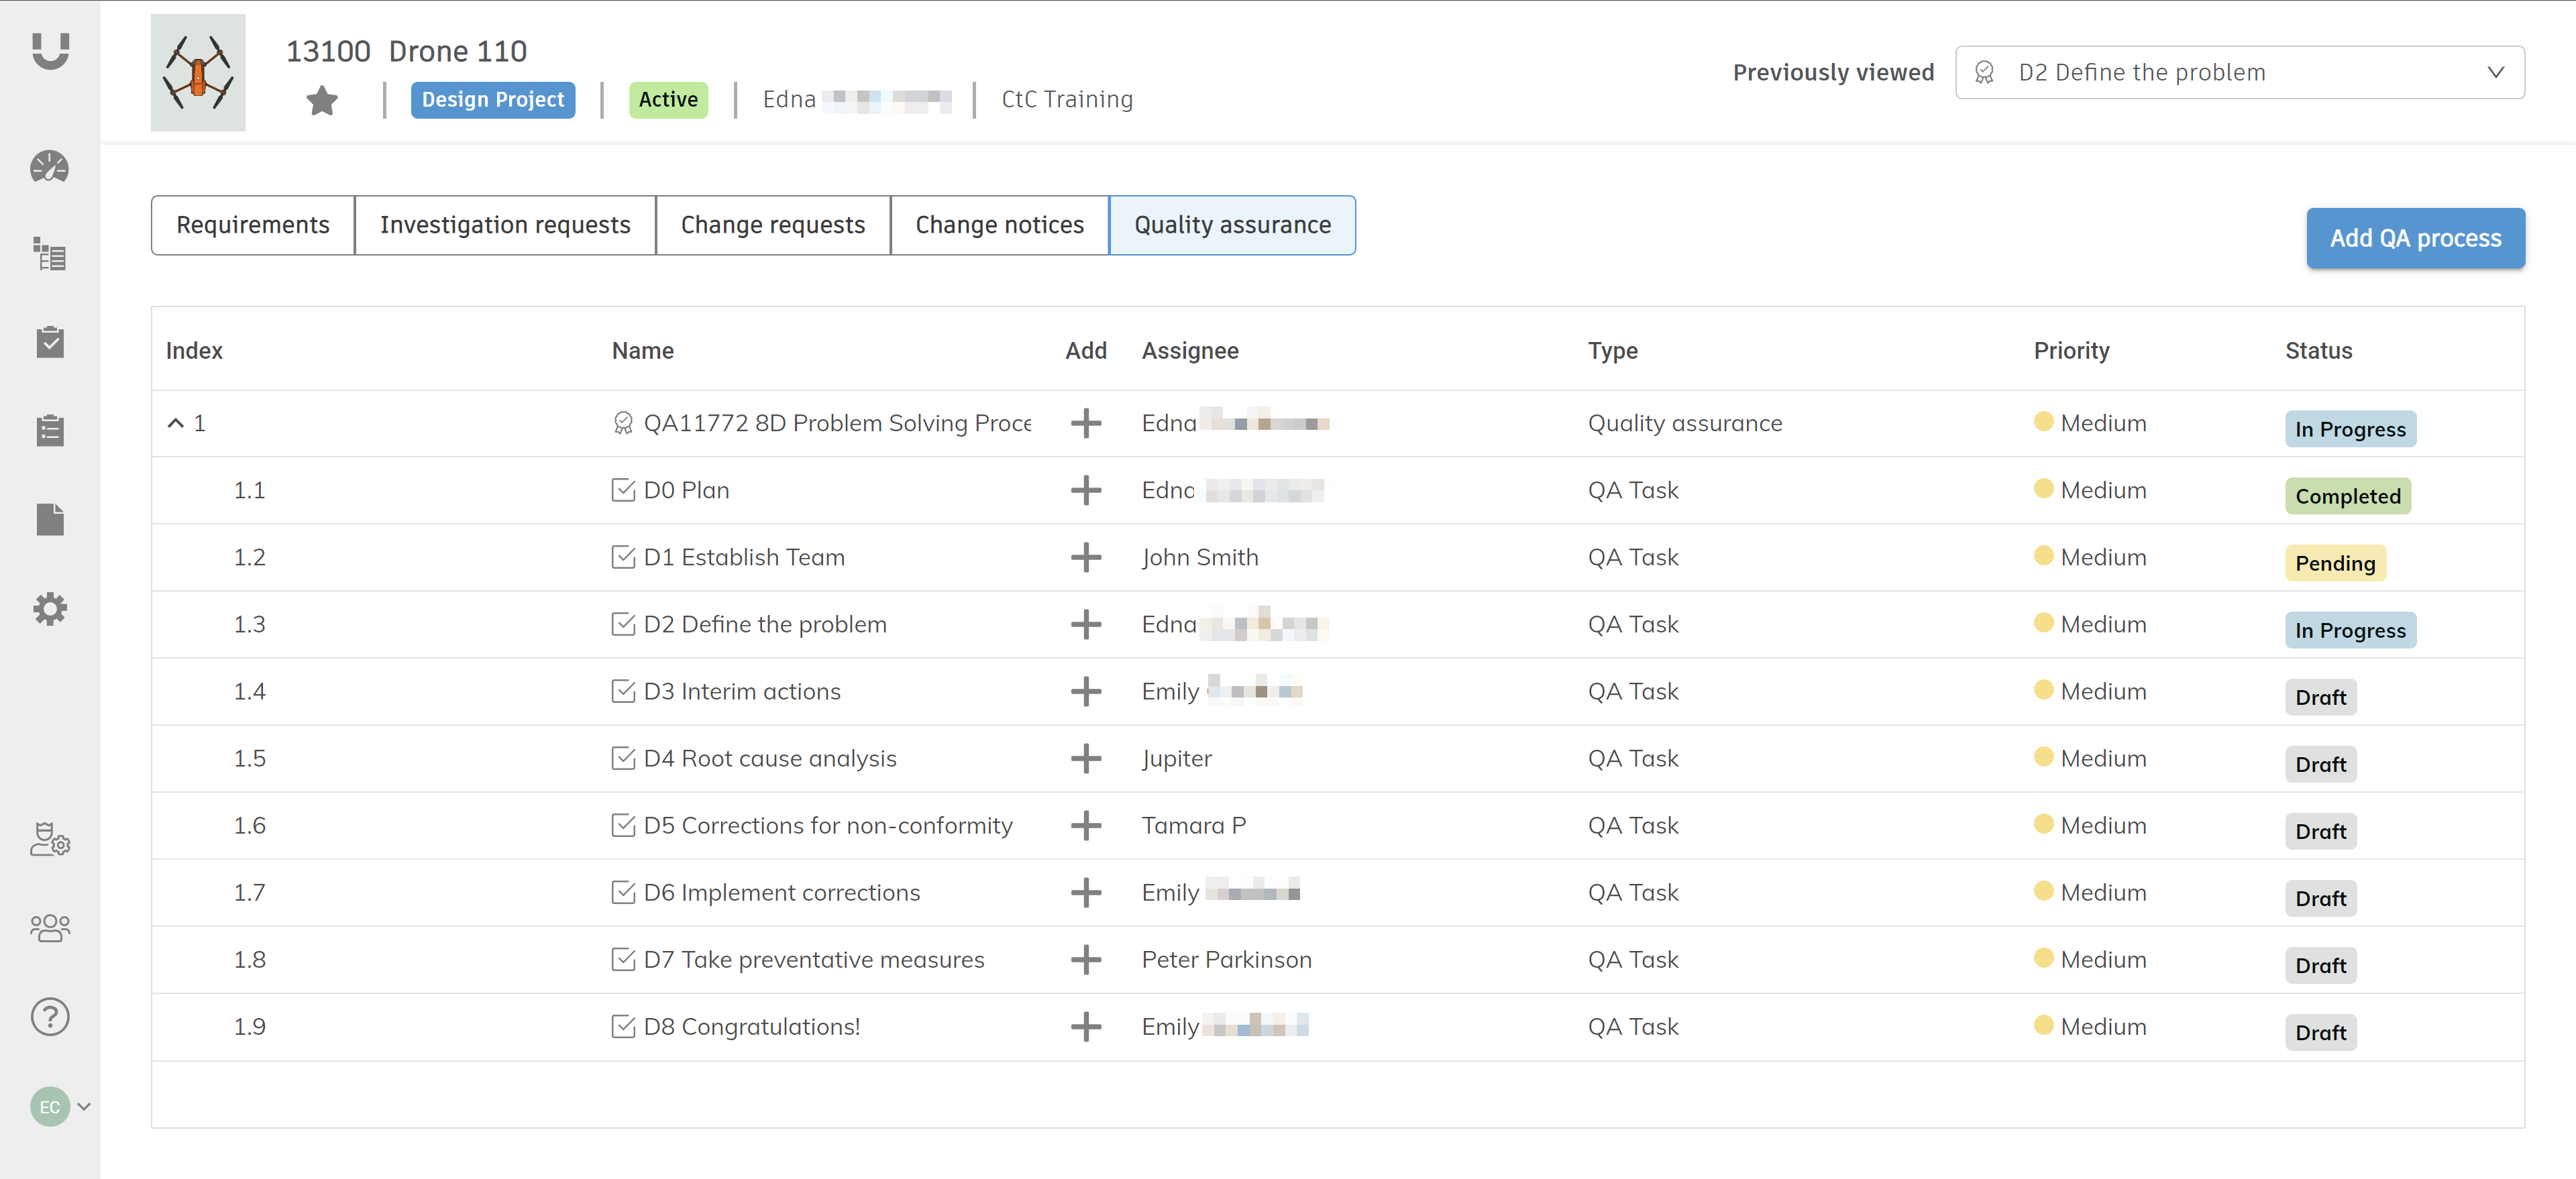Click the checkbox icon beside D8 Congratulations!
The width and height of the screenshot is (2576, 1179).
coord(622,1026)
